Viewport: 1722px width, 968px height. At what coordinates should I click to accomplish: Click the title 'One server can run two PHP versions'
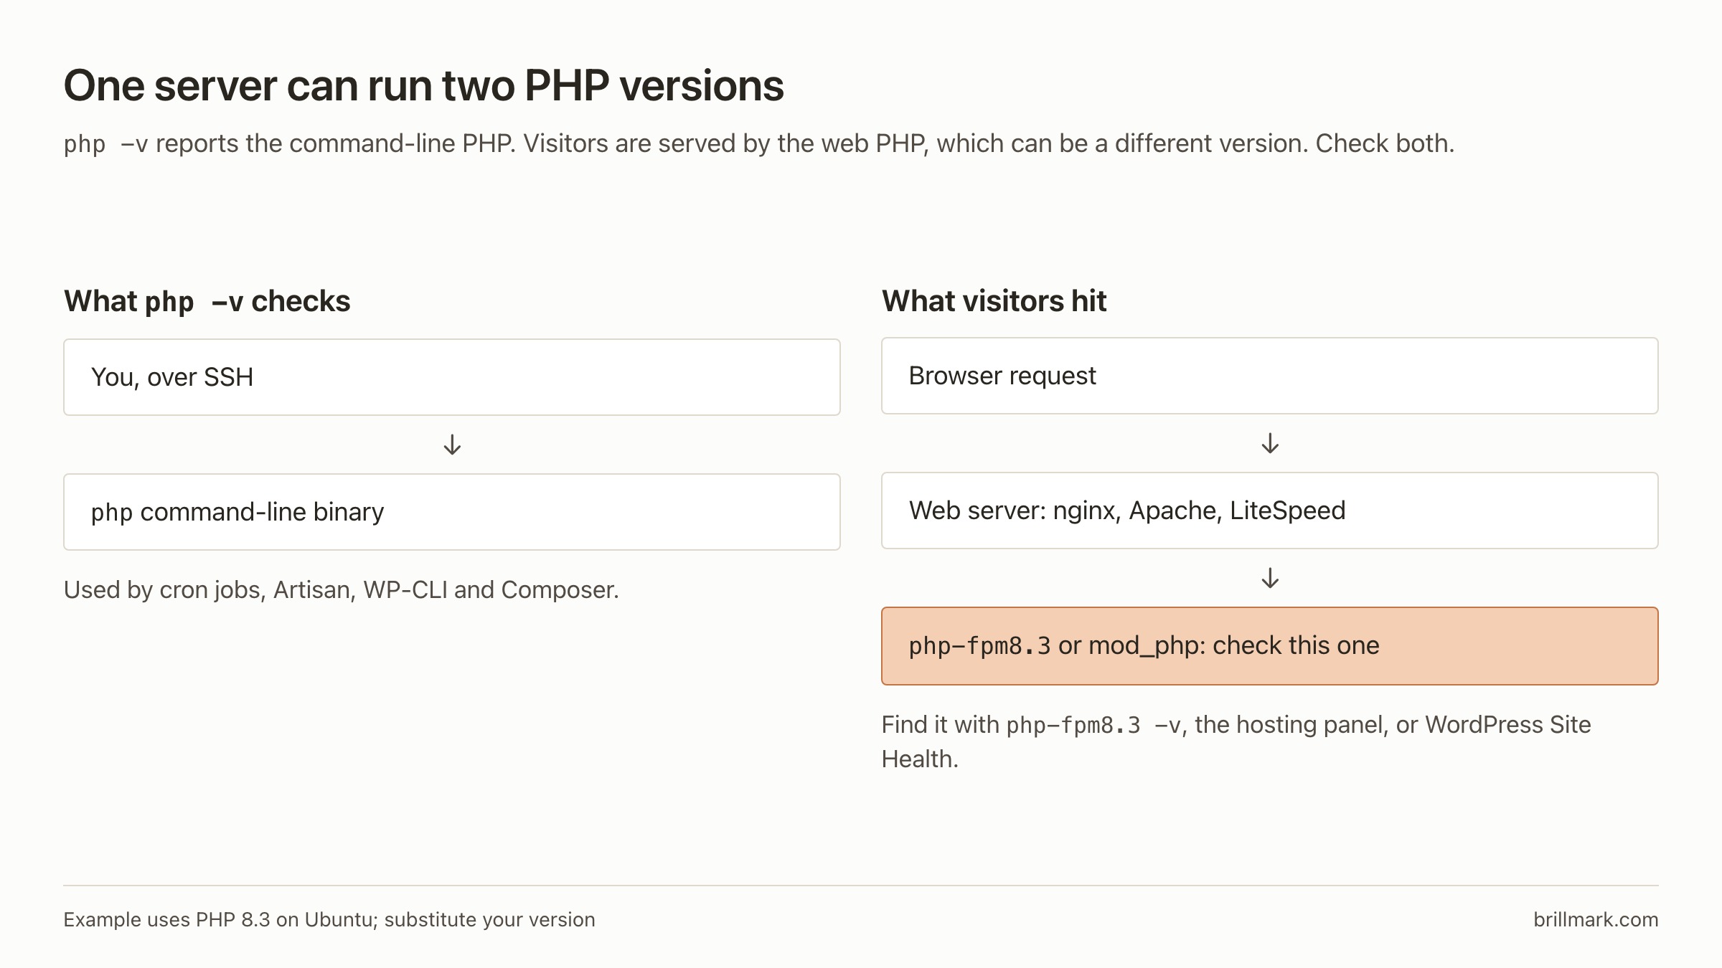click(x=423, y=86)
